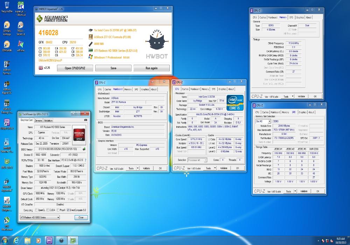Click the Core Speed value 5775.31 MHz
Screen dimensions: 350x245
196,139
